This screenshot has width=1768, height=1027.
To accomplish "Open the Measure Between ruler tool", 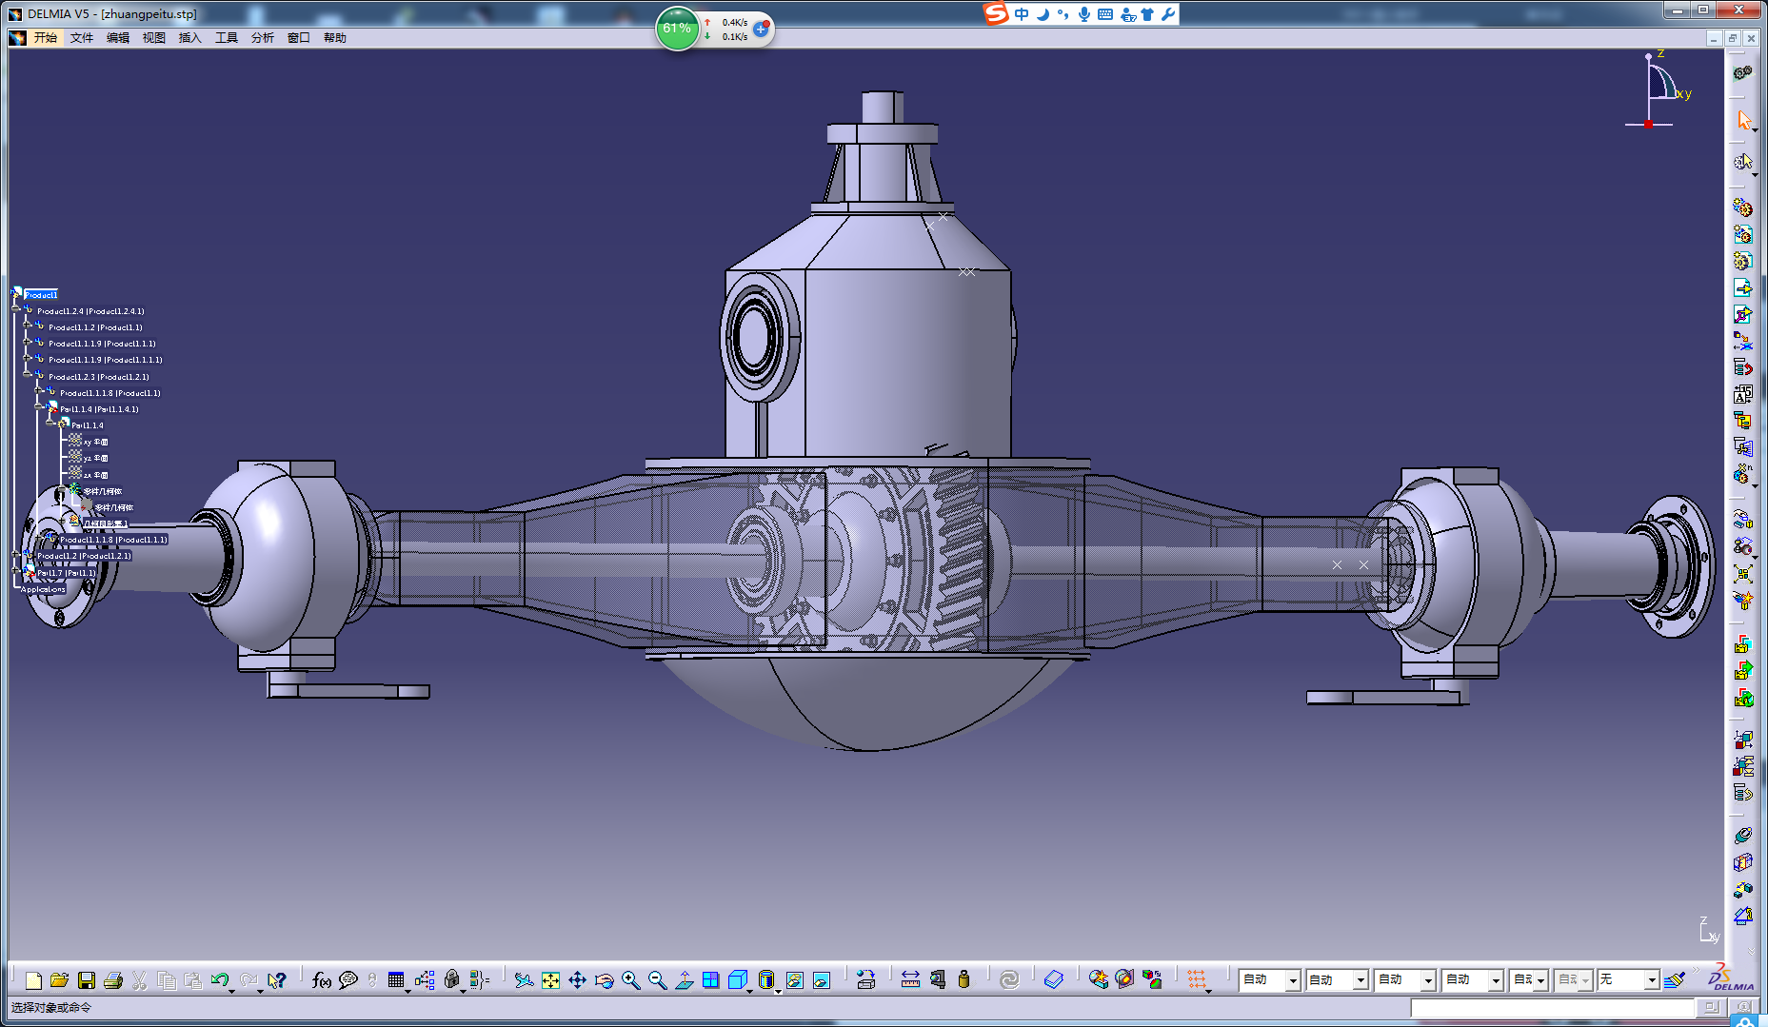I will click(910, 979).
